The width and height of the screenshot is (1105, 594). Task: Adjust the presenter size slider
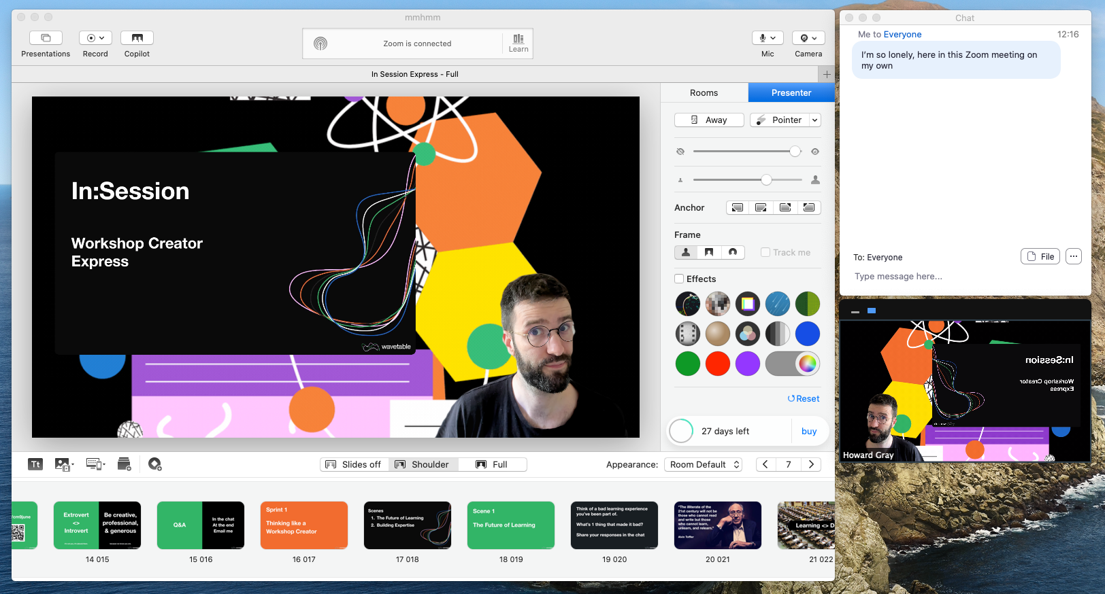tap(748, 179)
